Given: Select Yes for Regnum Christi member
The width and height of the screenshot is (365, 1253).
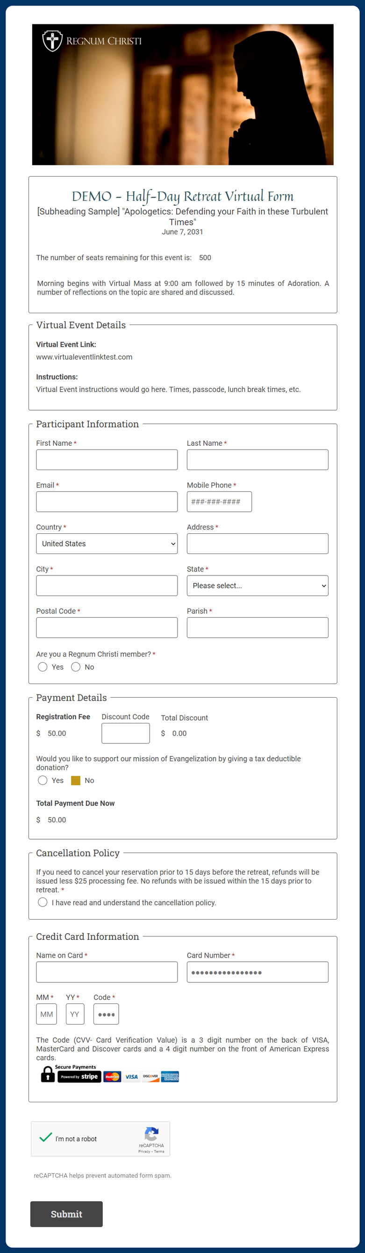Looking at the screenshot, I should (43, 667).
